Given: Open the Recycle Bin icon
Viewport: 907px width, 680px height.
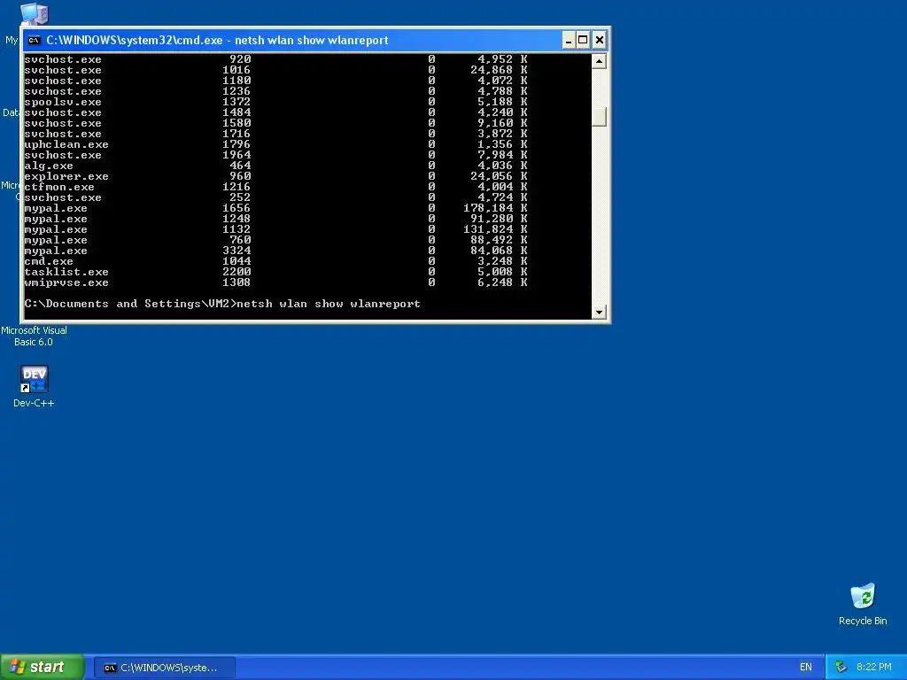Looking at the screenshot, I should tap(863, 604).
